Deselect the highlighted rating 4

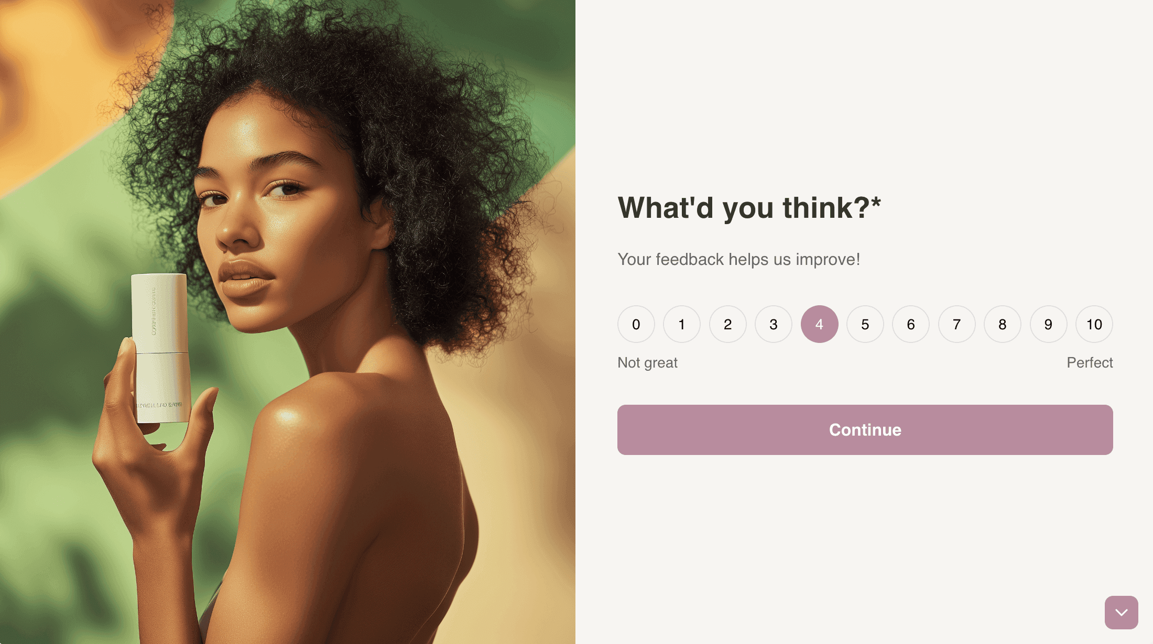click(819, 324)
